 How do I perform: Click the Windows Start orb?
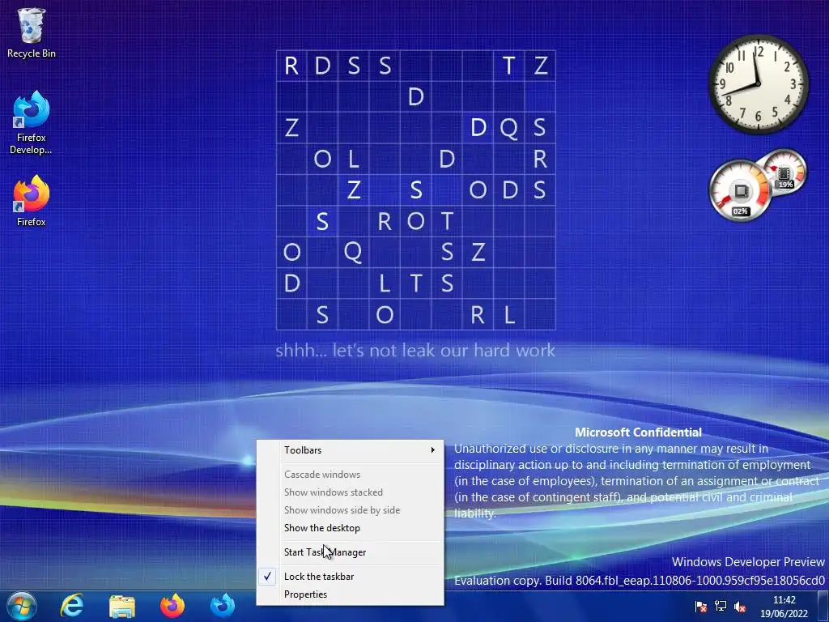coord(21,606)
